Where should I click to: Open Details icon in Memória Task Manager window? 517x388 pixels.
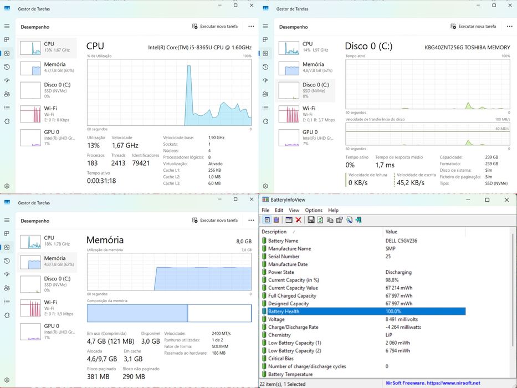pyautogui.click(x=7, y=302)
